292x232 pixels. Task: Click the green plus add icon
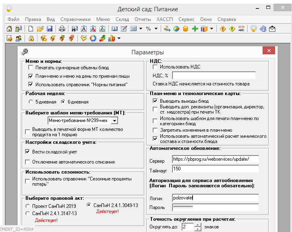coord(195,29)
